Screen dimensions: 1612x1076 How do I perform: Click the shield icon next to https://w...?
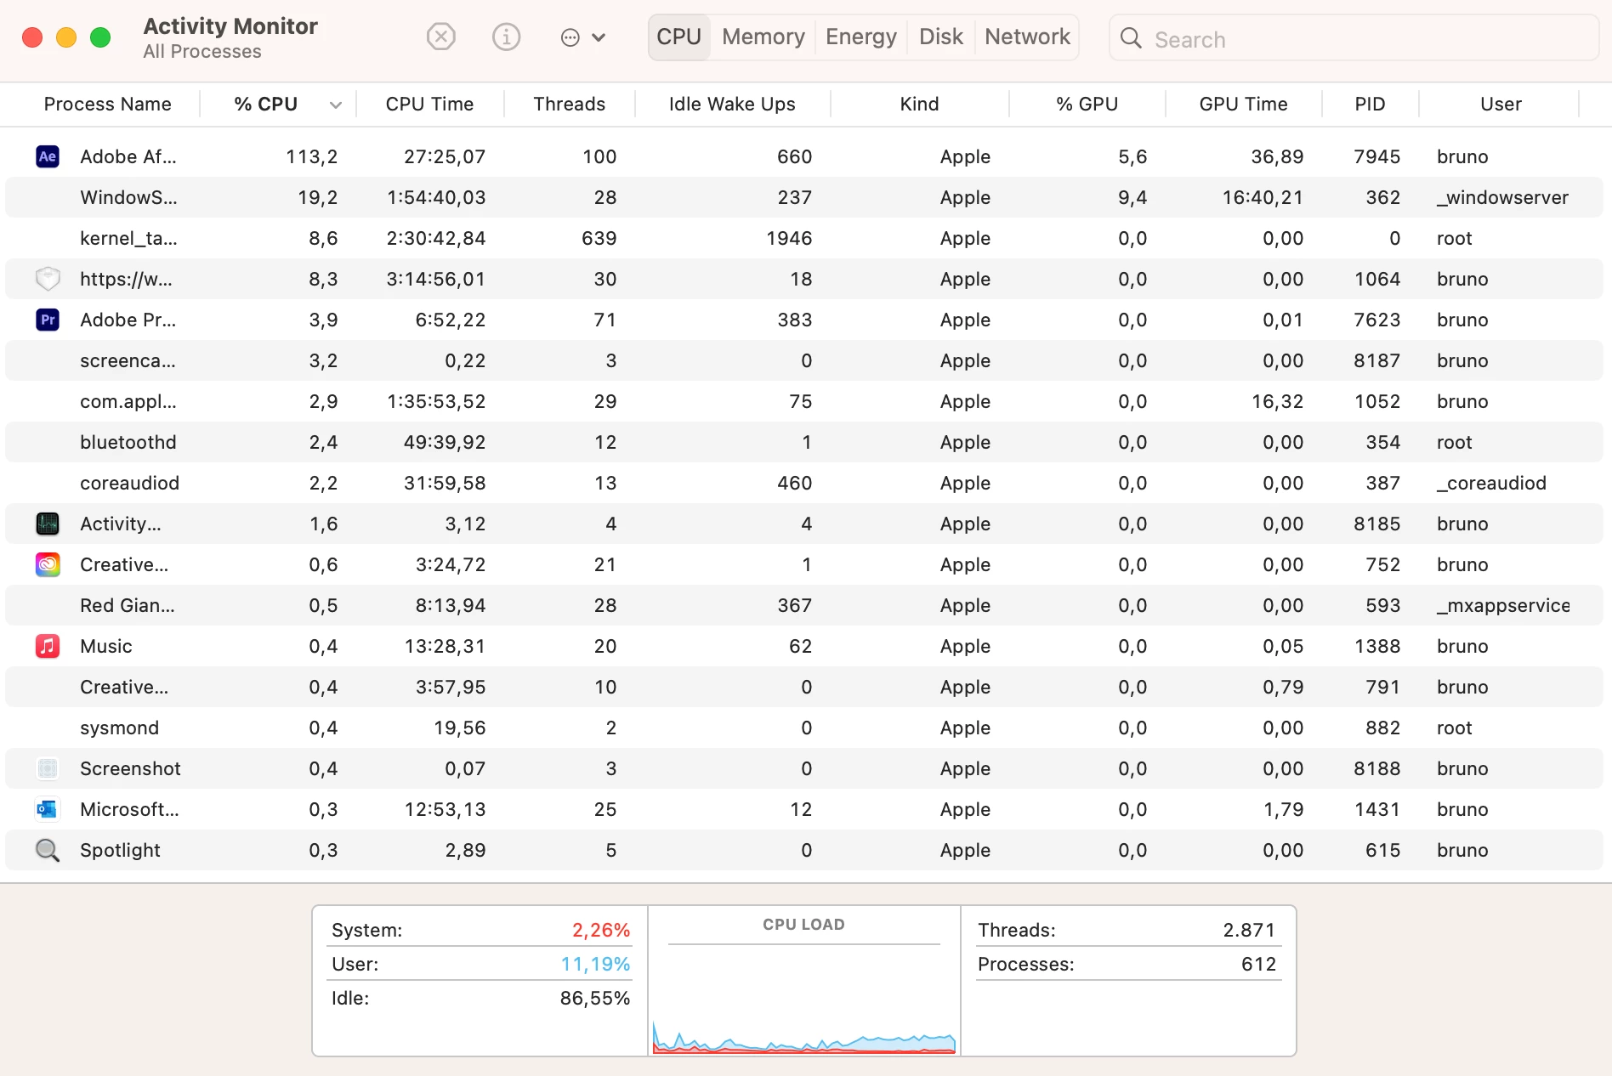point(48,279)
